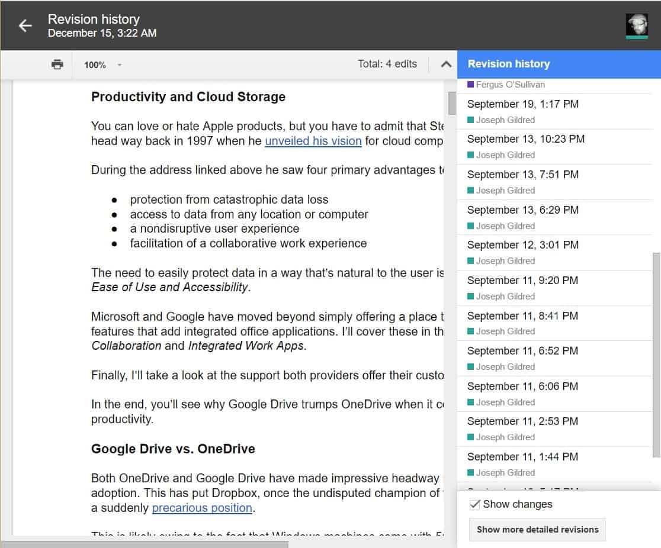Image resolution: width=661 pixels, height=548 pixels.
Task: Open the 100% zoom dropdown
Action: 102,65
